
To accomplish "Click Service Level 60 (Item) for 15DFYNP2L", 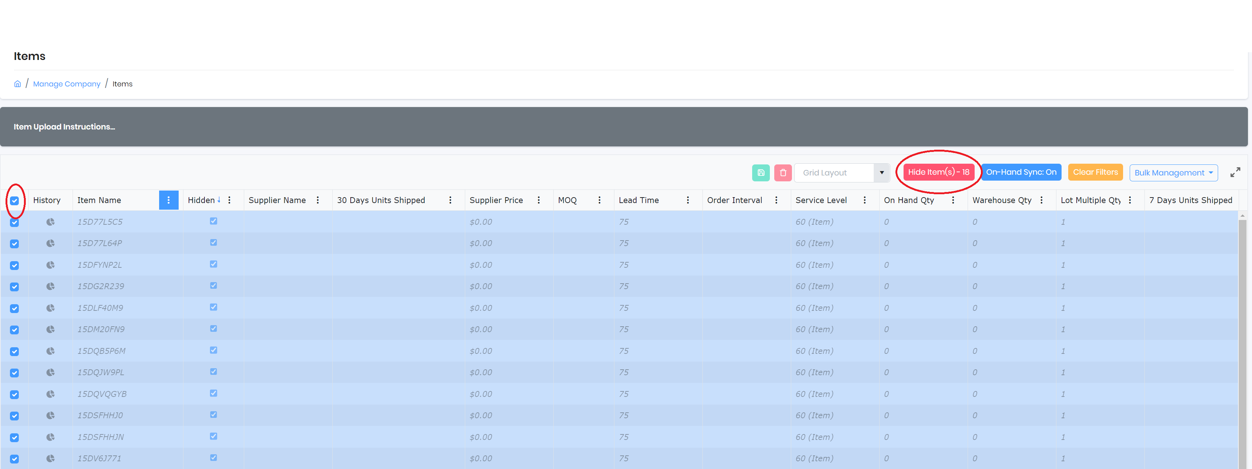I will (814, 265).
